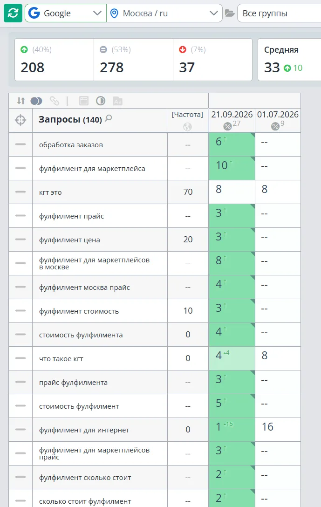Open the Все группы selector
This screenshot has height=507, width=321.
coord(279,13)
